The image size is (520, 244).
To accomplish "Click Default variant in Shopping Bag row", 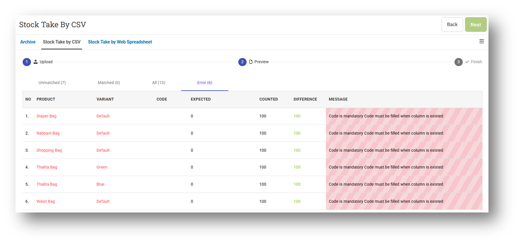I will tap(103, 150).
